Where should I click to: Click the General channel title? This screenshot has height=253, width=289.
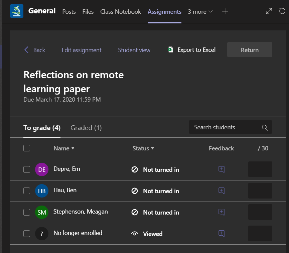tap(42, 11)
